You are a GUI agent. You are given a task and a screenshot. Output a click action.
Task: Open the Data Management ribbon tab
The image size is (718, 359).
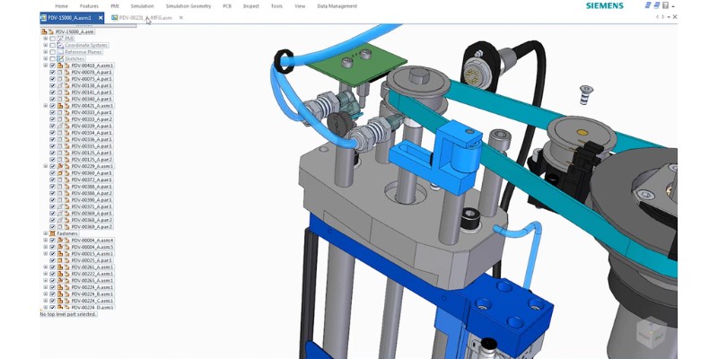tap(337, 6)
